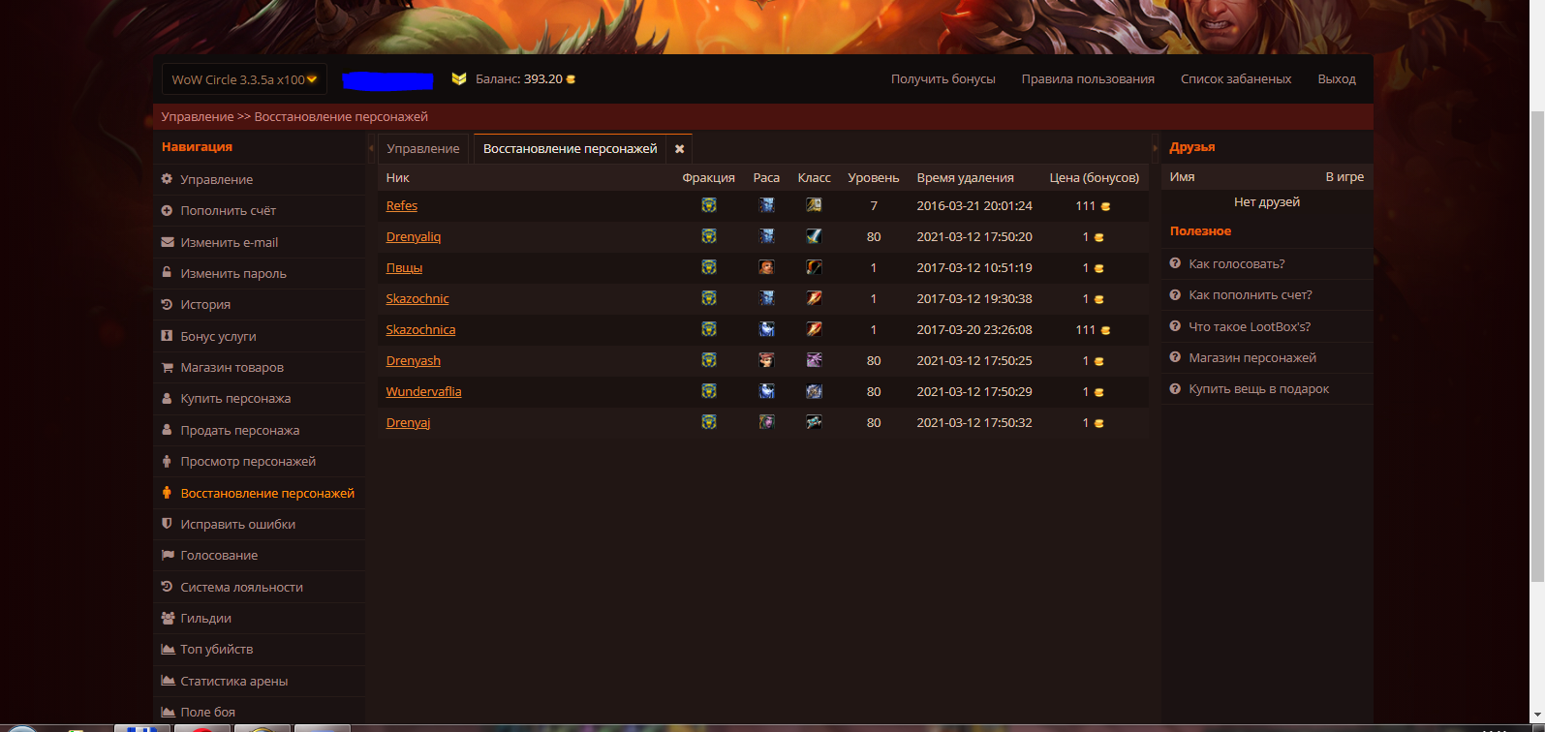Click the shopping cart icon for Магазин товаров
Viewport: 1545px width, 732px height.
[x=168, y=367]
